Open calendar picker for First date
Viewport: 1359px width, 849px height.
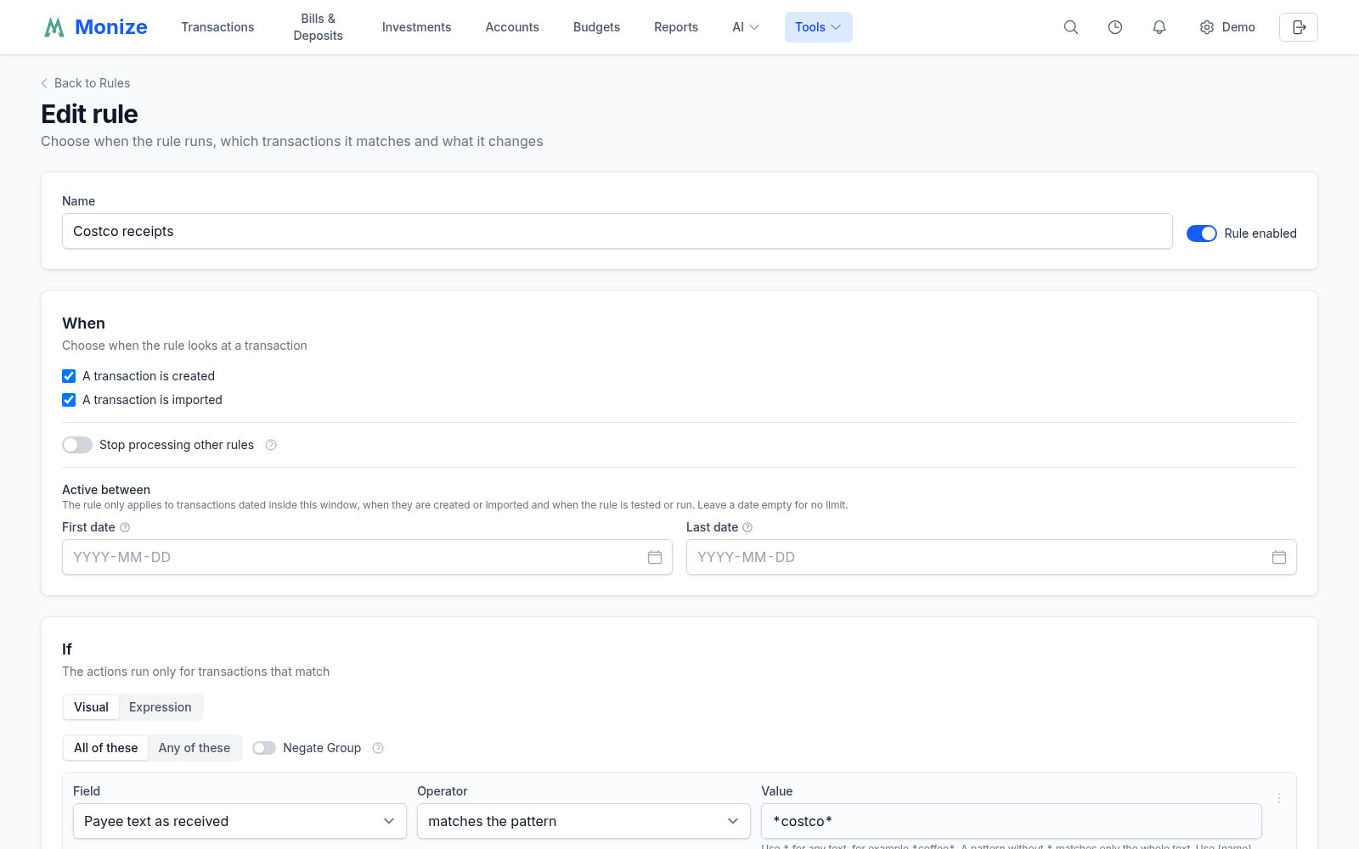[x=655, y=557]
